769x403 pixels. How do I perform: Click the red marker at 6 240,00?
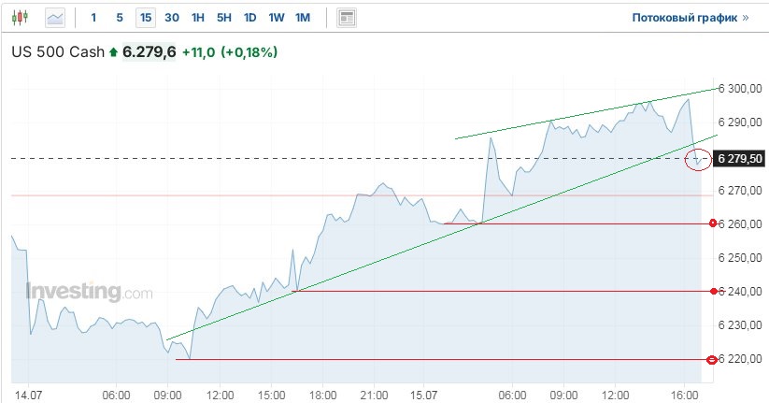pos(713,292)
